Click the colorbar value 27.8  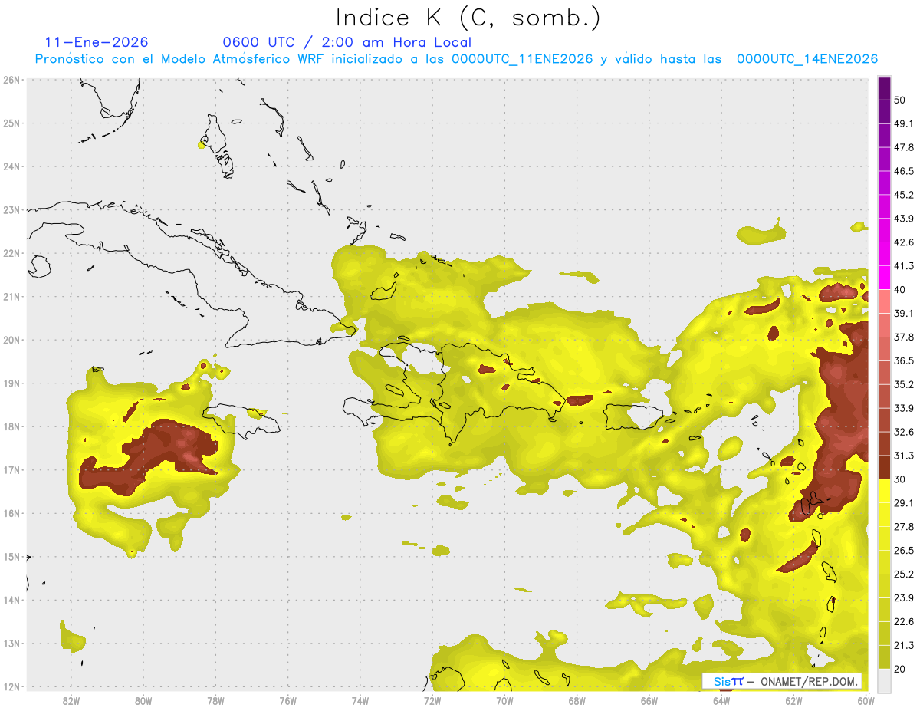click(904, 527)
